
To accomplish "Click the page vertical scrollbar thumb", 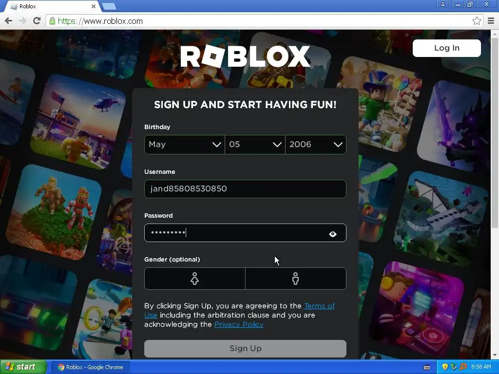I will click(495, 133).
